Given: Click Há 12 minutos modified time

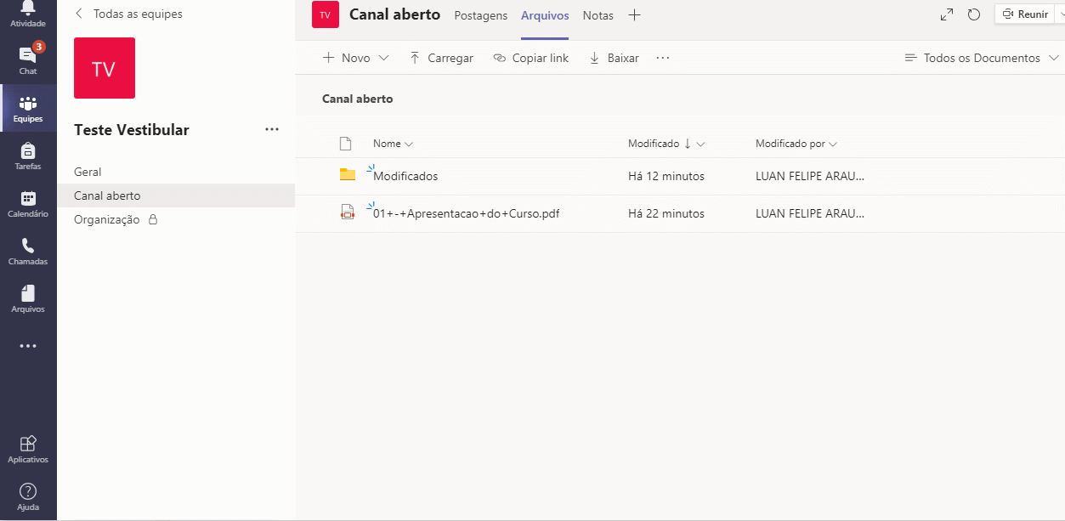Looking at the screenshot, I should [666, 176].
